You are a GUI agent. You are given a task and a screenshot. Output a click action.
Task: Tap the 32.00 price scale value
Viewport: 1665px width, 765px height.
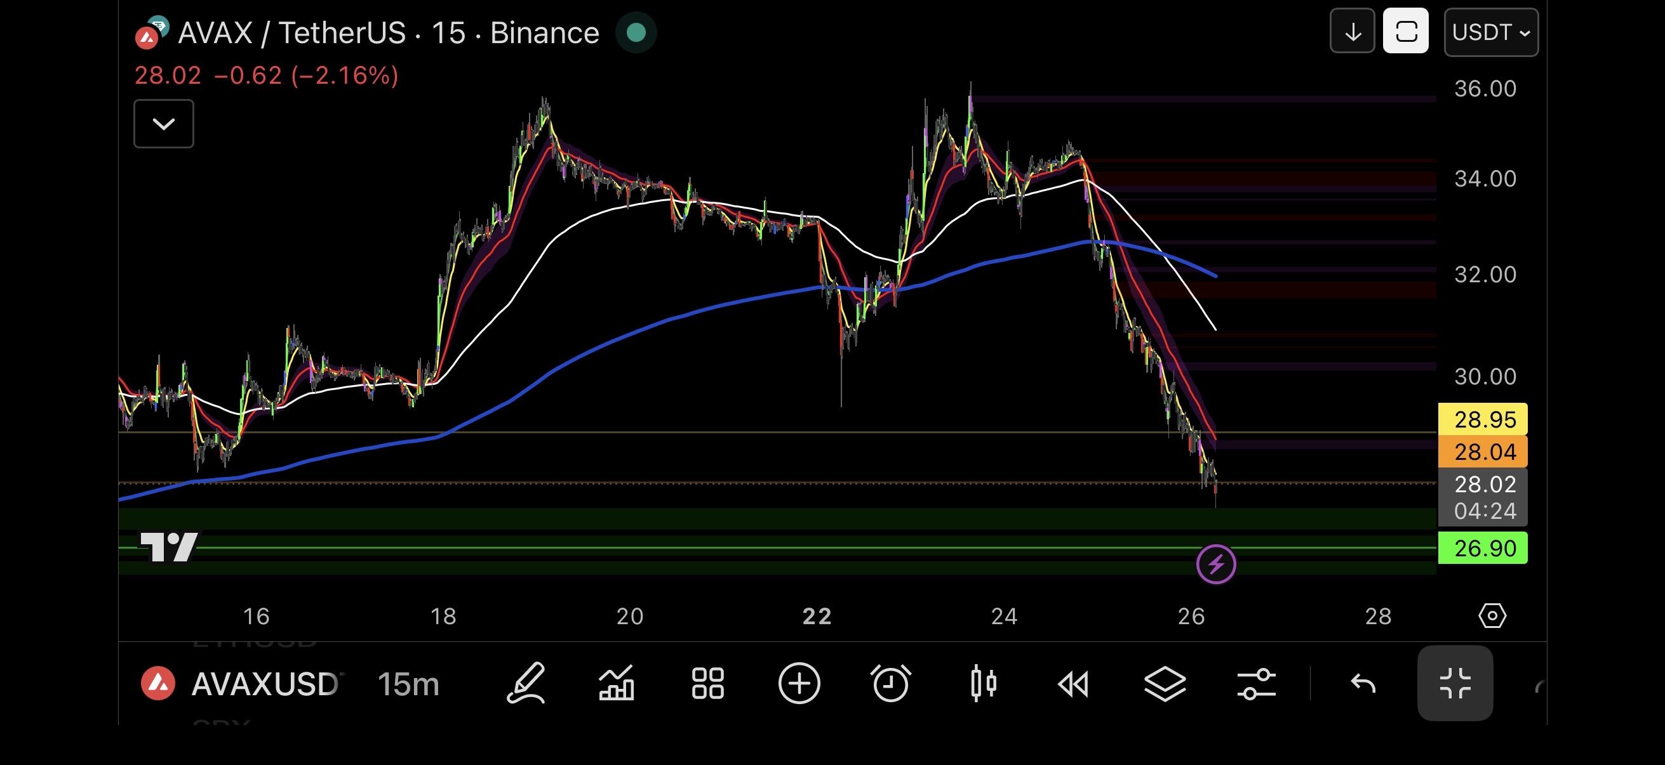tap(1485, 275)
